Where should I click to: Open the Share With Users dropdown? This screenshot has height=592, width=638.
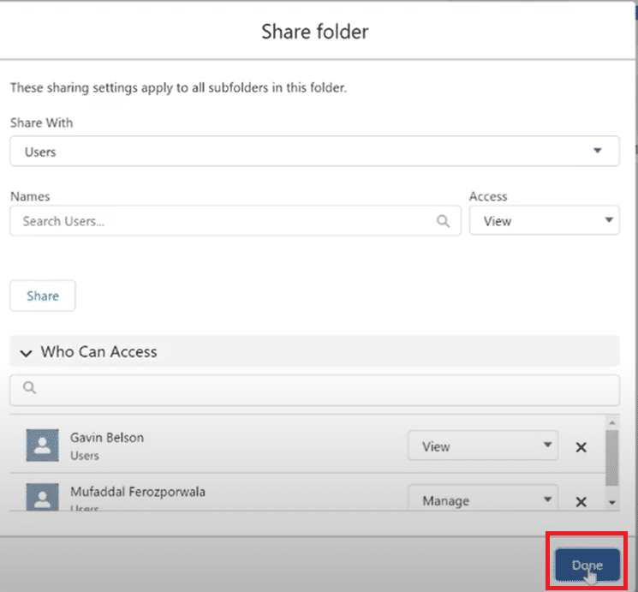(x=314, y=151)
